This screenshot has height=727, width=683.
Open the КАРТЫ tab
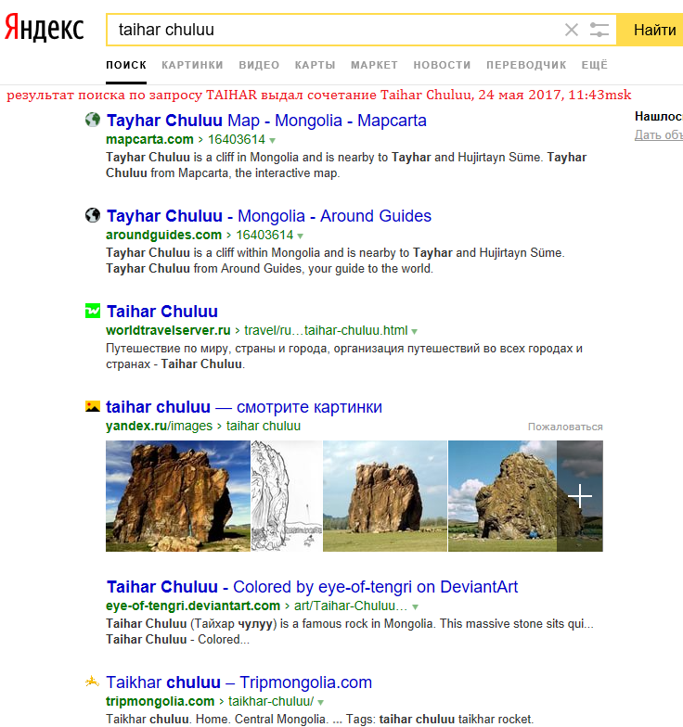pos(316,65)
